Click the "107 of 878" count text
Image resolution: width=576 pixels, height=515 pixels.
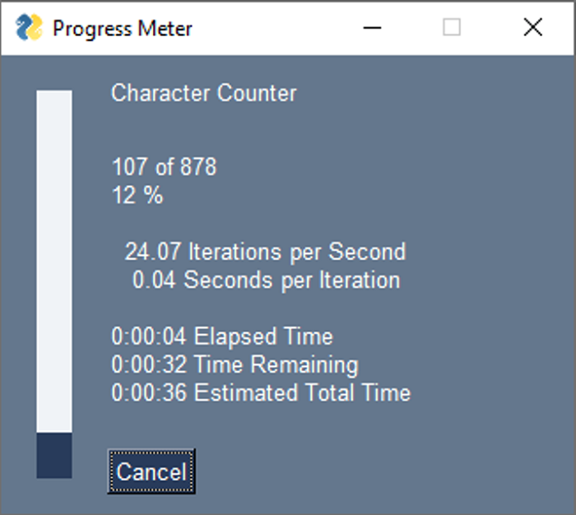[x=164, y=168]
